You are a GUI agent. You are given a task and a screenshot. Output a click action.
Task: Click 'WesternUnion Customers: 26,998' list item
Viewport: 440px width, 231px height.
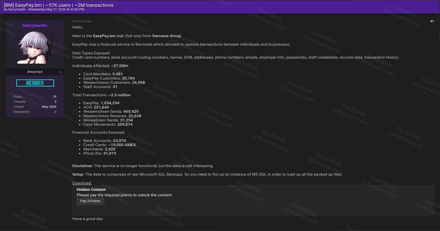coord(114,82)
